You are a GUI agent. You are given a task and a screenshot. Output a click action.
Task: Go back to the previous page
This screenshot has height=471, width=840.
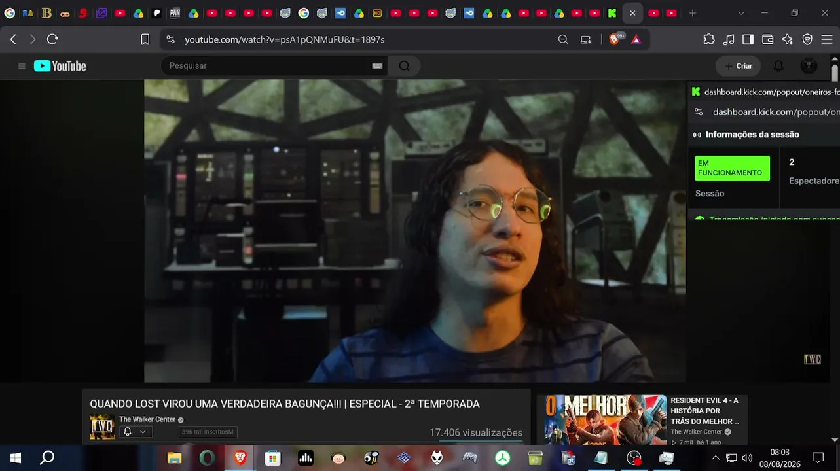[x=13, y=39]
